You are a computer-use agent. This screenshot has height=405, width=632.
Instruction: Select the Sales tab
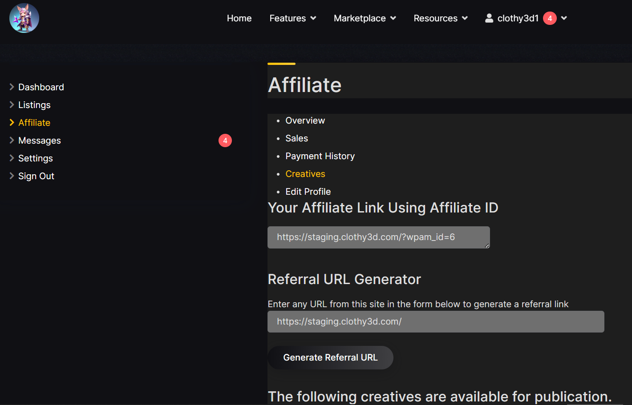point(296,138)
